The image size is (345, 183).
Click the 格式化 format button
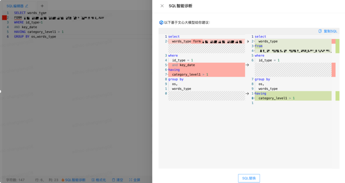pyautogui.click(x=101, y=180)
